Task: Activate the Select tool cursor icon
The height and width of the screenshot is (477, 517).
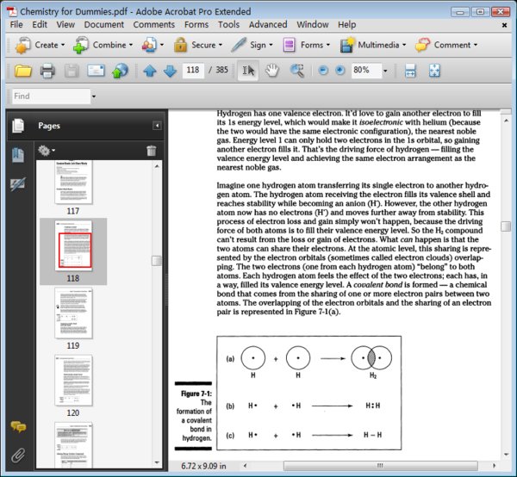Action: pyautogui.click(x=248, y=71)
